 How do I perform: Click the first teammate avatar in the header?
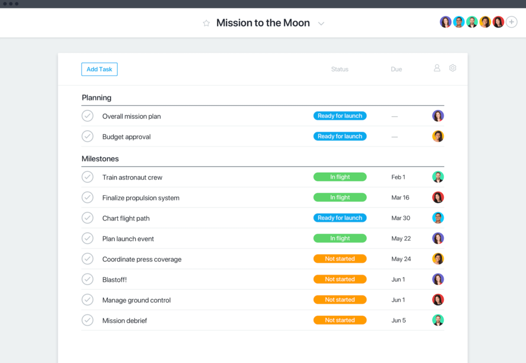446,22
